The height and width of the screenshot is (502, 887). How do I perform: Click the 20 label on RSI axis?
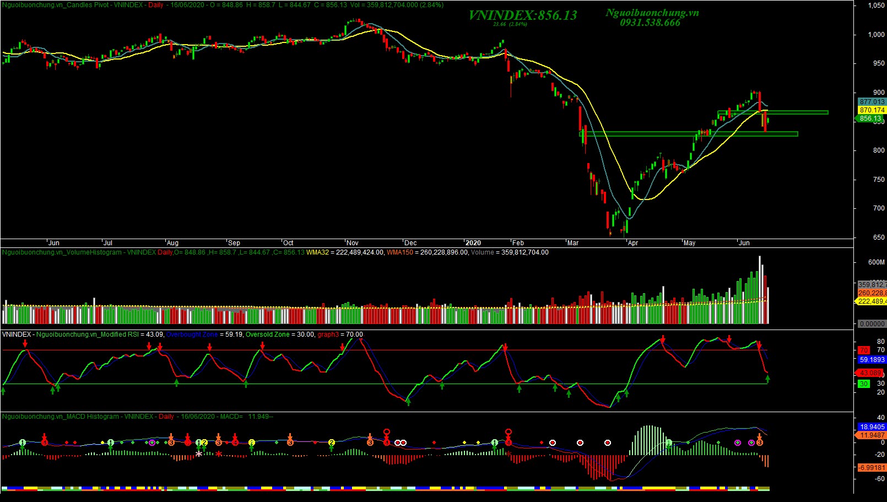(x=881, y=392)
